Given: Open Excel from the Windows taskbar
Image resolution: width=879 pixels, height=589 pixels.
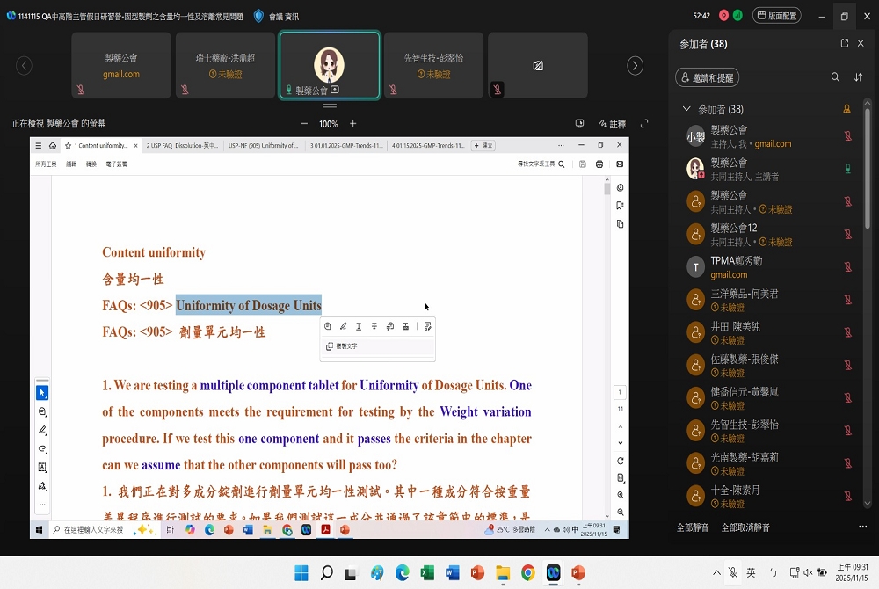Looking at the screenshot, I should point(427,573).
